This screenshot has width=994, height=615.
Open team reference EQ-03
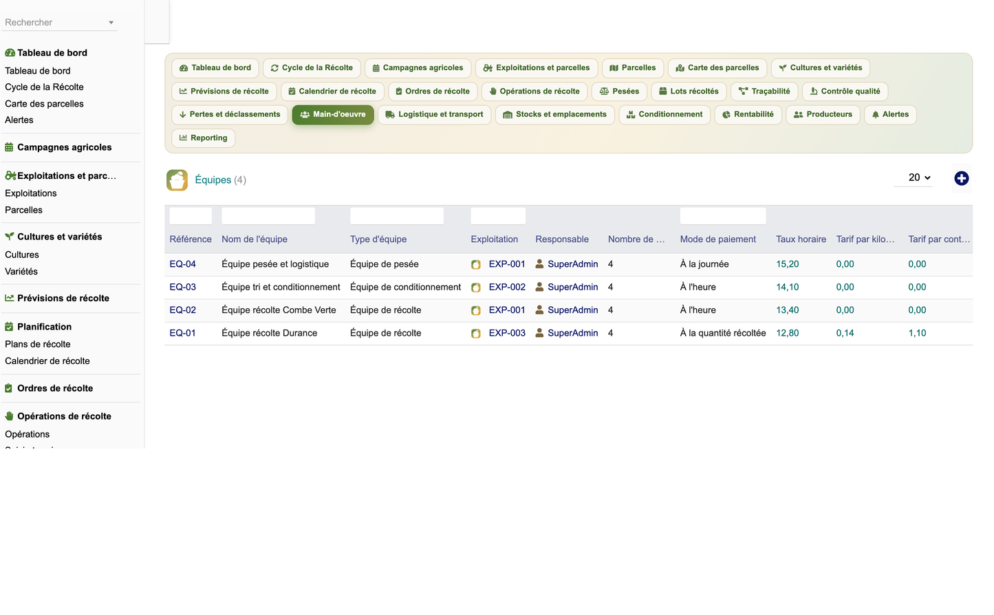[183, 287]
